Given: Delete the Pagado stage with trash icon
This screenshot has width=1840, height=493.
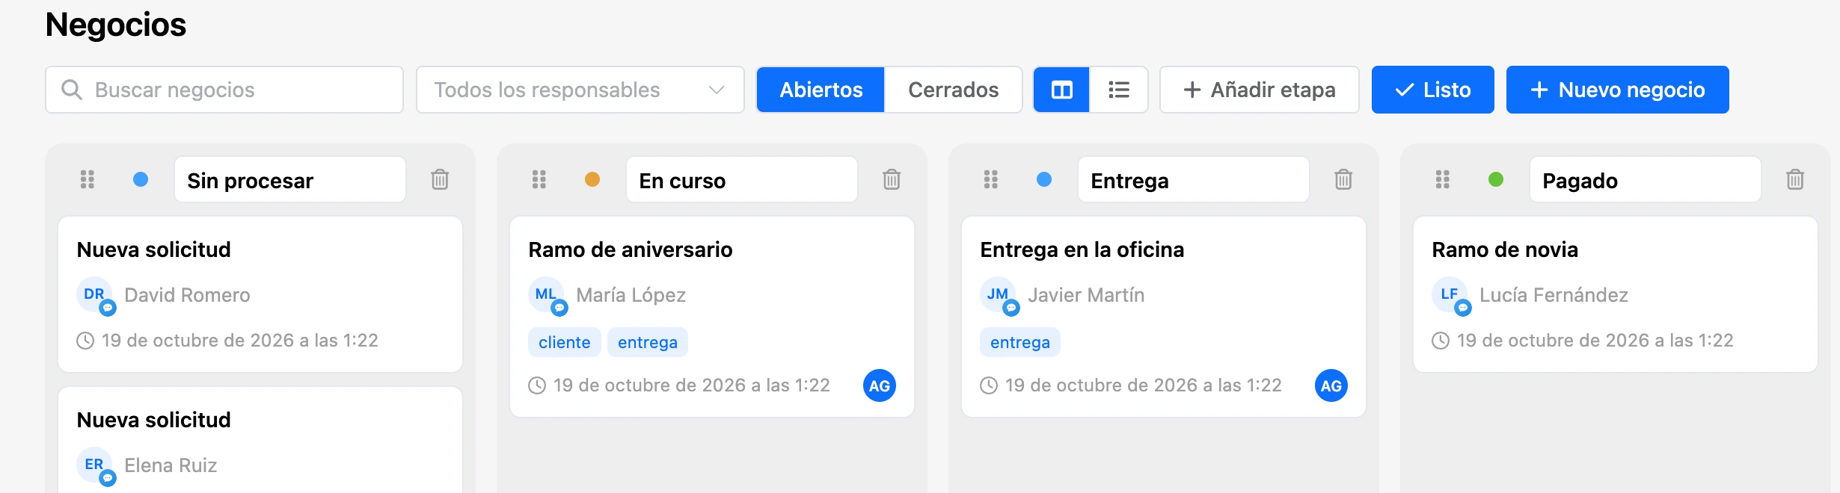Looking at the screenshot, I should pyautogui.click(x=1795, y=179).
